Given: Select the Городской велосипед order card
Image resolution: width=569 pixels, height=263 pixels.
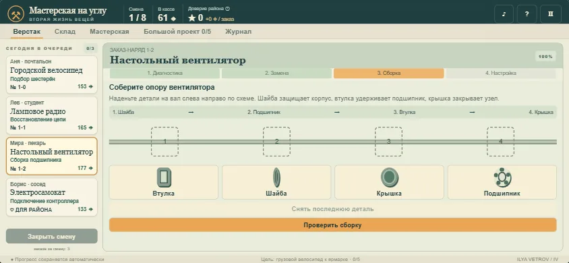Looking at the screenshot, I should click(51, 75).
